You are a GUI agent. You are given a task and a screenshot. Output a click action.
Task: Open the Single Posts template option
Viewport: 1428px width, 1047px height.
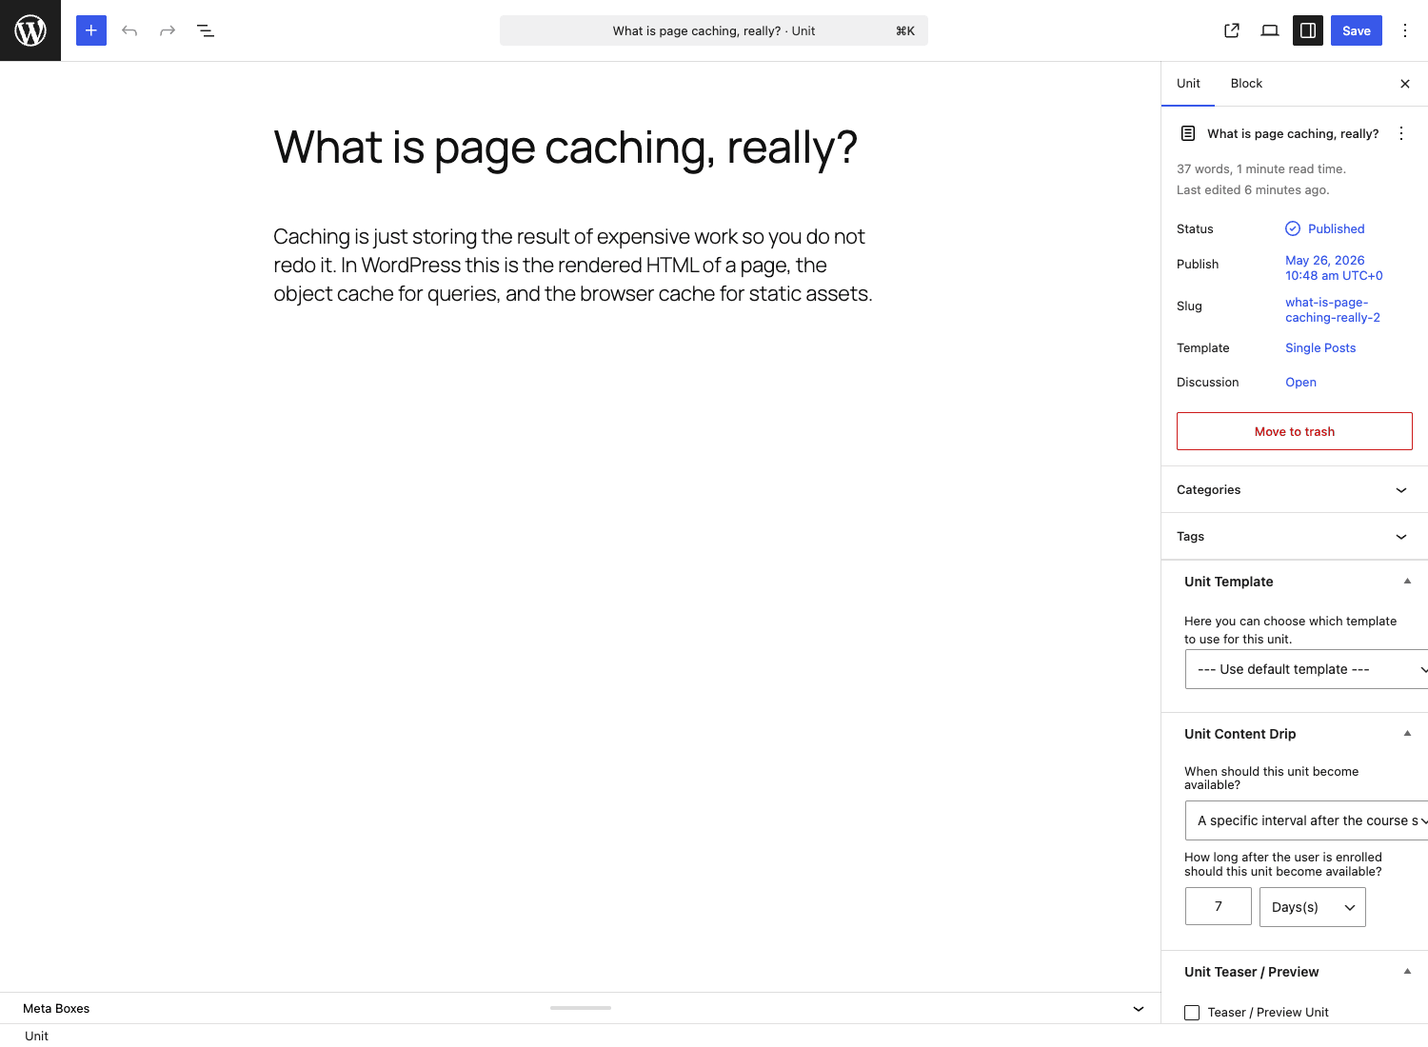pyautogui.click(x=1320, y=347)
